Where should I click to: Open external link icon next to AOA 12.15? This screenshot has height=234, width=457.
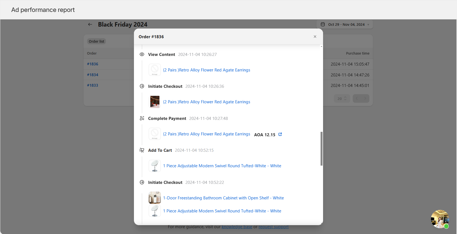tap(280, 134)
